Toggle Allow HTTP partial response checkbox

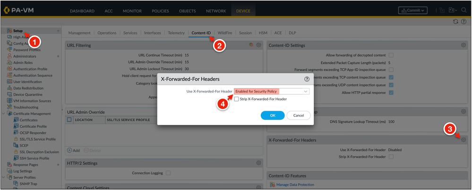[x=391, y=93]
